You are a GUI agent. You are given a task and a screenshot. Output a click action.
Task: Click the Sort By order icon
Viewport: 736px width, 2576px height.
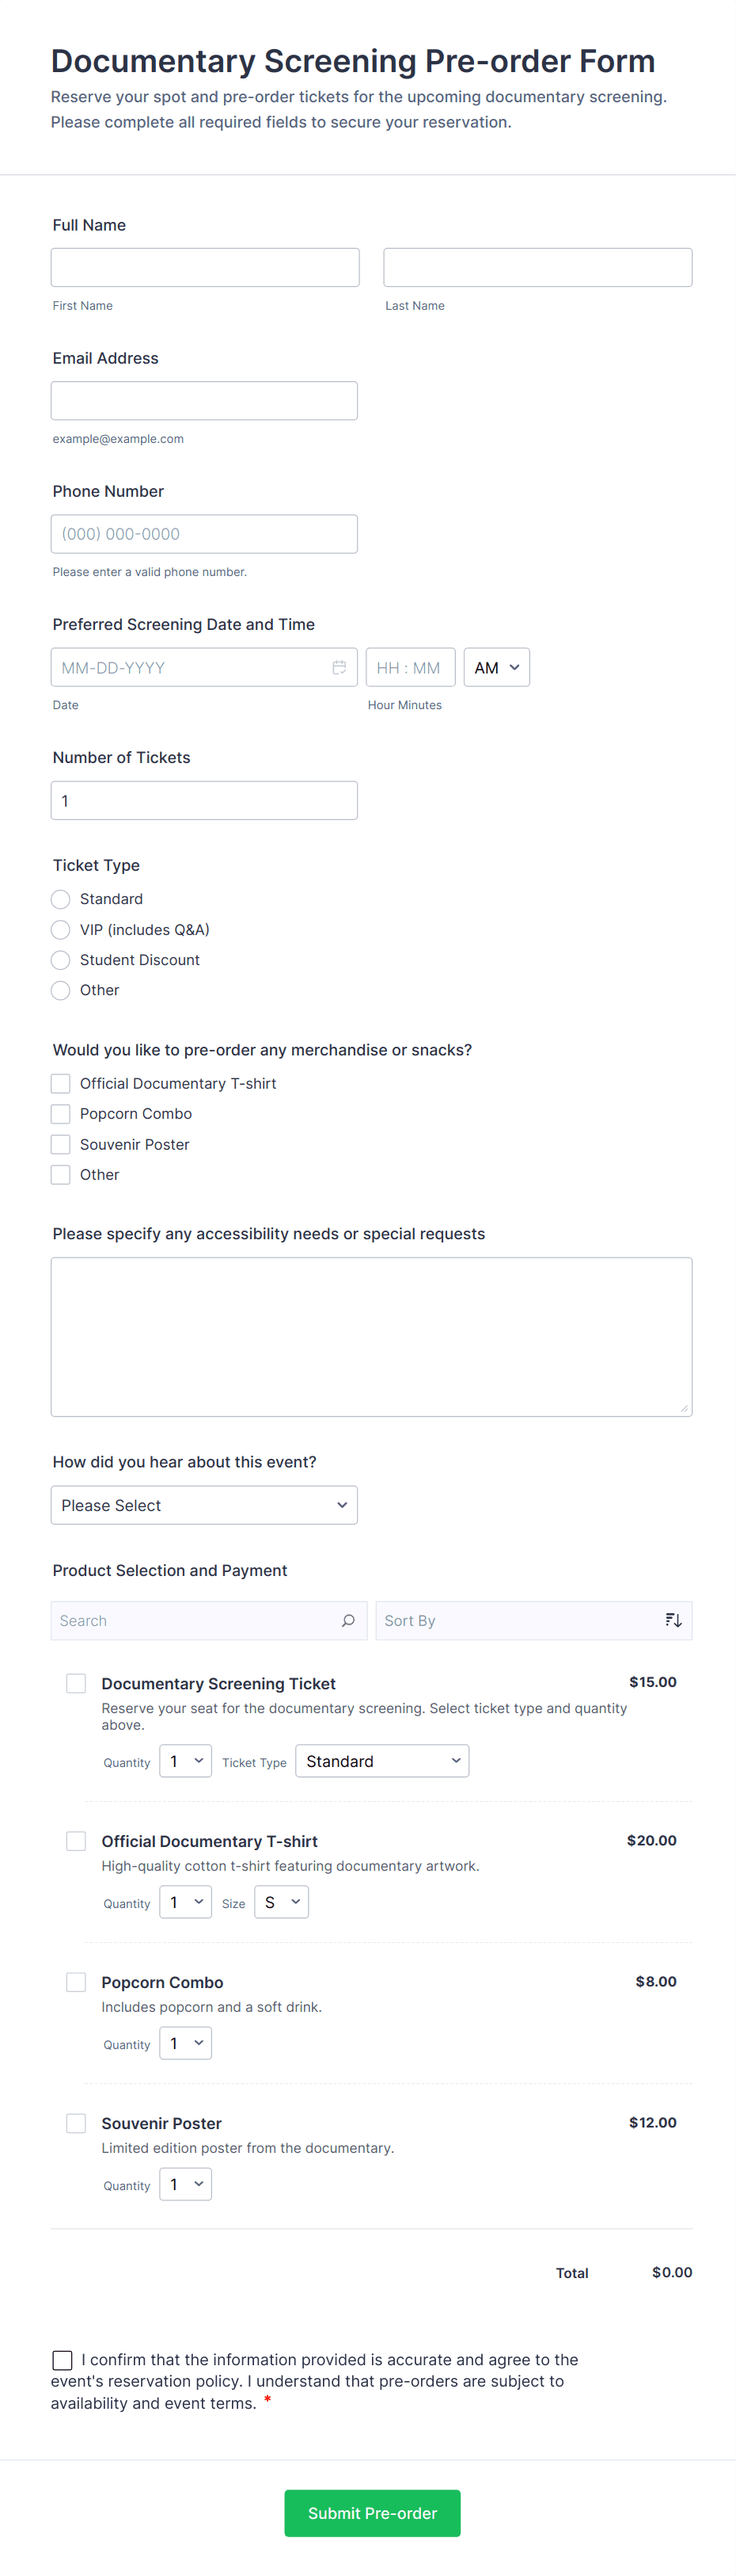[x=673, y=1620]
